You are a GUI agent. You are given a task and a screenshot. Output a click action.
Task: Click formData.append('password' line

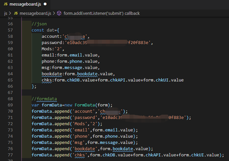[x=111, y=118]
